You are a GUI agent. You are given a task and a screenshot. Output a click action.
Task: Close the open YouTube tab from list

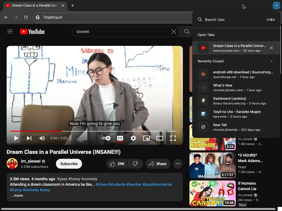(272, 48)
